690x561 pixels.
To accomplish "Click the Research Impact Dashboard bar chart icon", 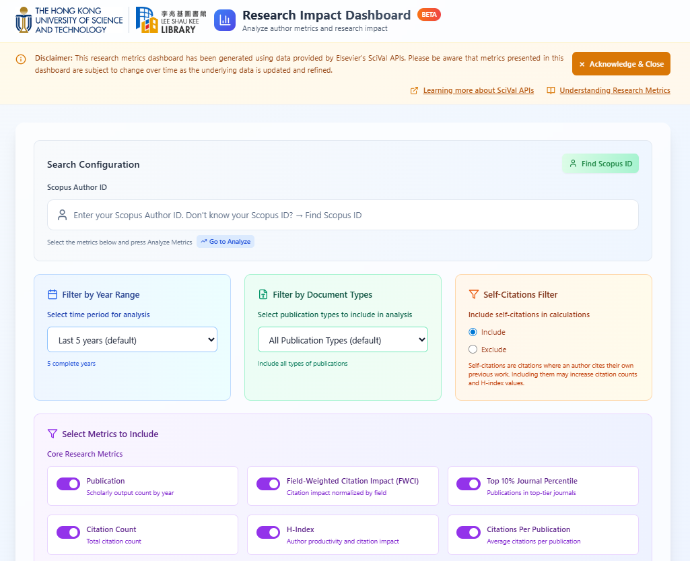I will [x=225, y=21].
